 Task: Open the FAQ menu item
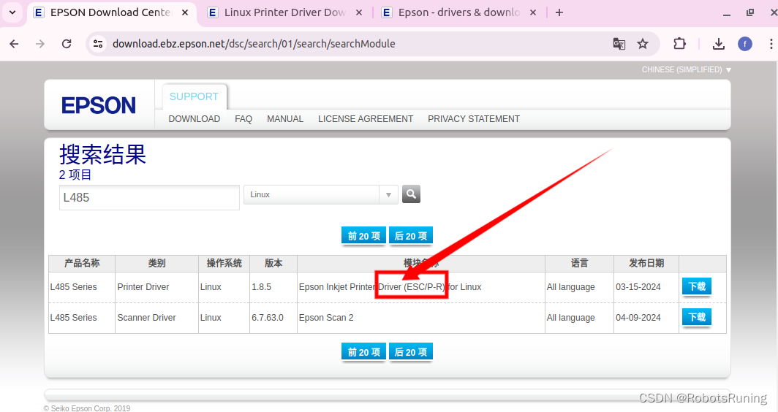tap(243, 119)
